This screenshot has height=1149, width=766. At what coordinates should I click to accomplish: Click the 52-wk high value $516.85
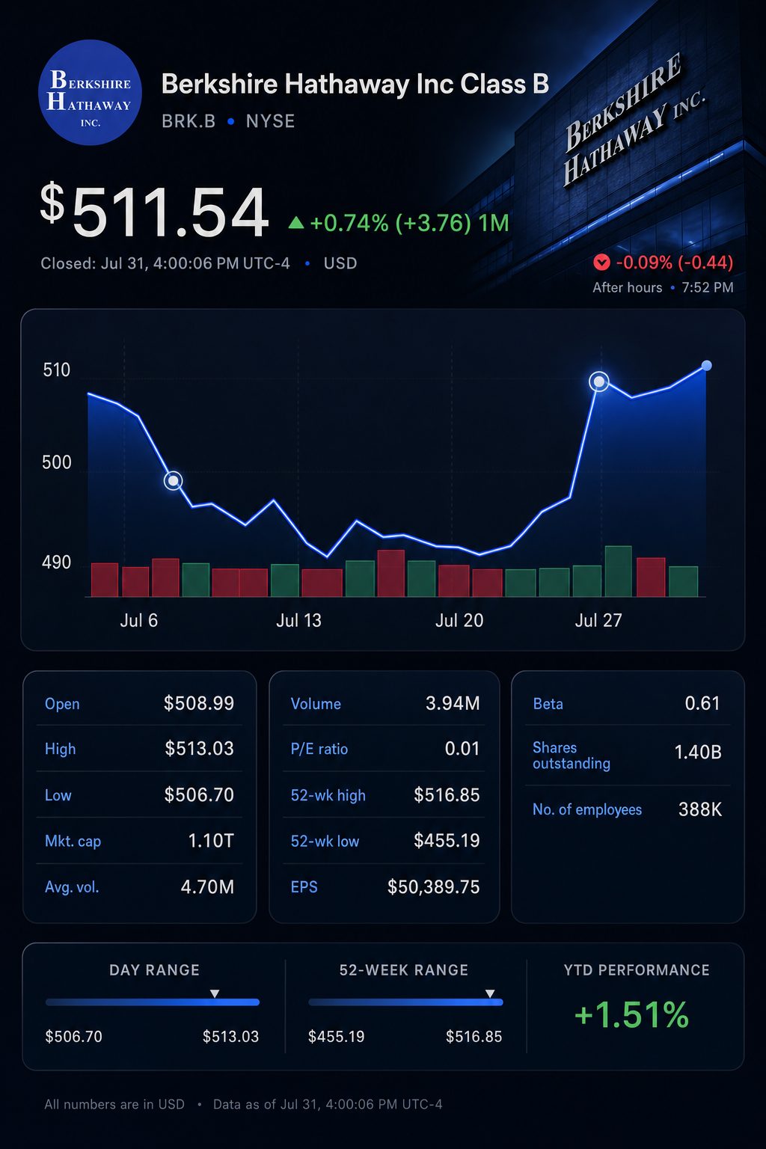(x=447, y=794)
